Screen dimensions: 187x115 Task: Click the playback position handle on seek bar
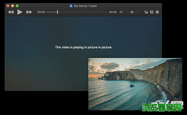pyautogui.click(x=57, y=12)
